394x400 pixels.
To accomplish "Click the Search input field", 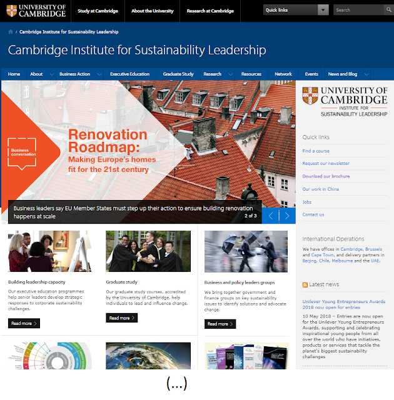I will (358, 10).
